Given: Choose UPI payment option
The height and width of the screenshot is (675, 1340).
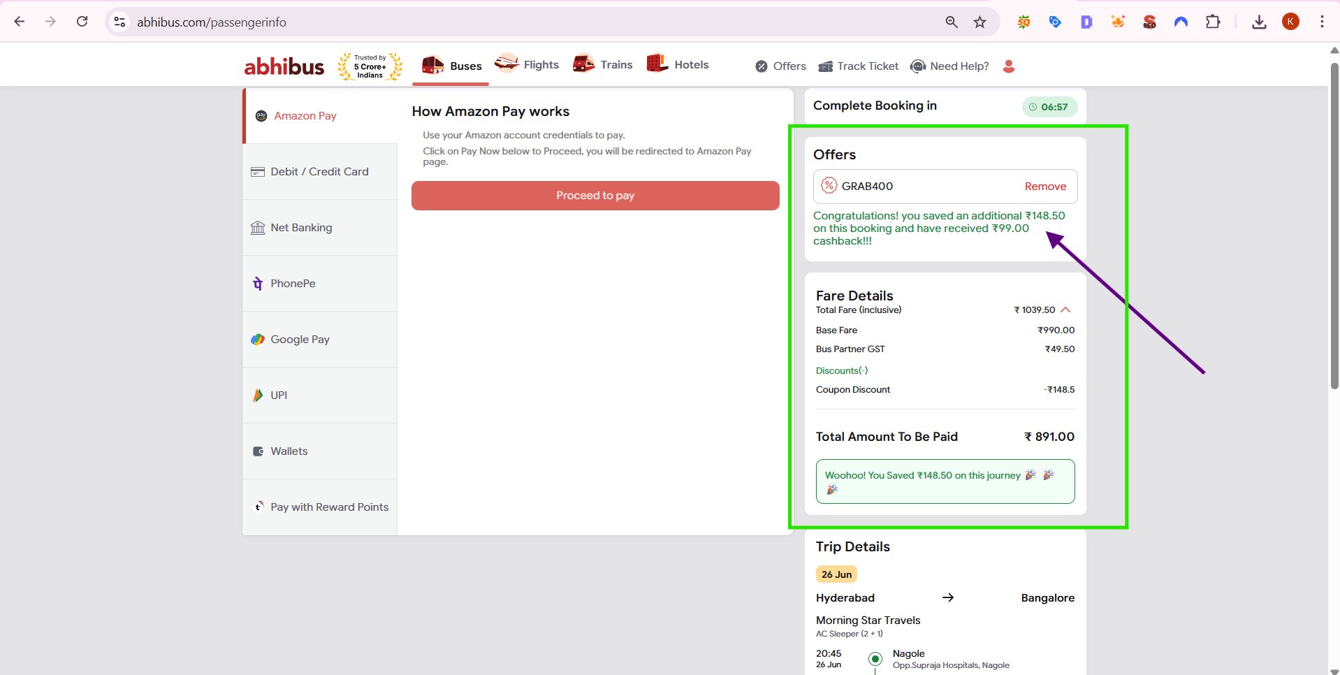Looking at the screenshot, I should [x=320, y=395].
